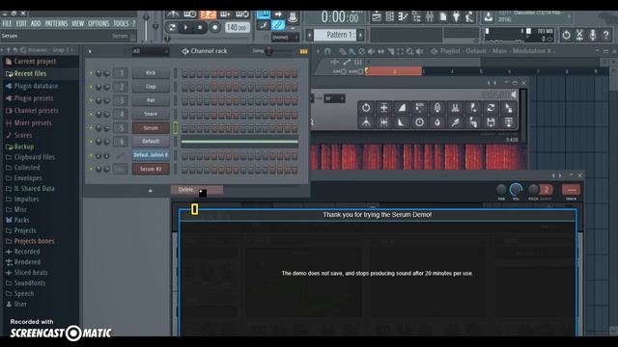618x347 pixels.
Task: Click Edison's feather blur tool
Action: [x=455, y=122]
